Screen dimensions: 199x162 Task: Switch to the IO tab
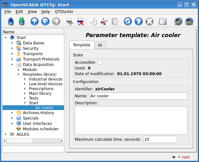(x=100, y=45)
